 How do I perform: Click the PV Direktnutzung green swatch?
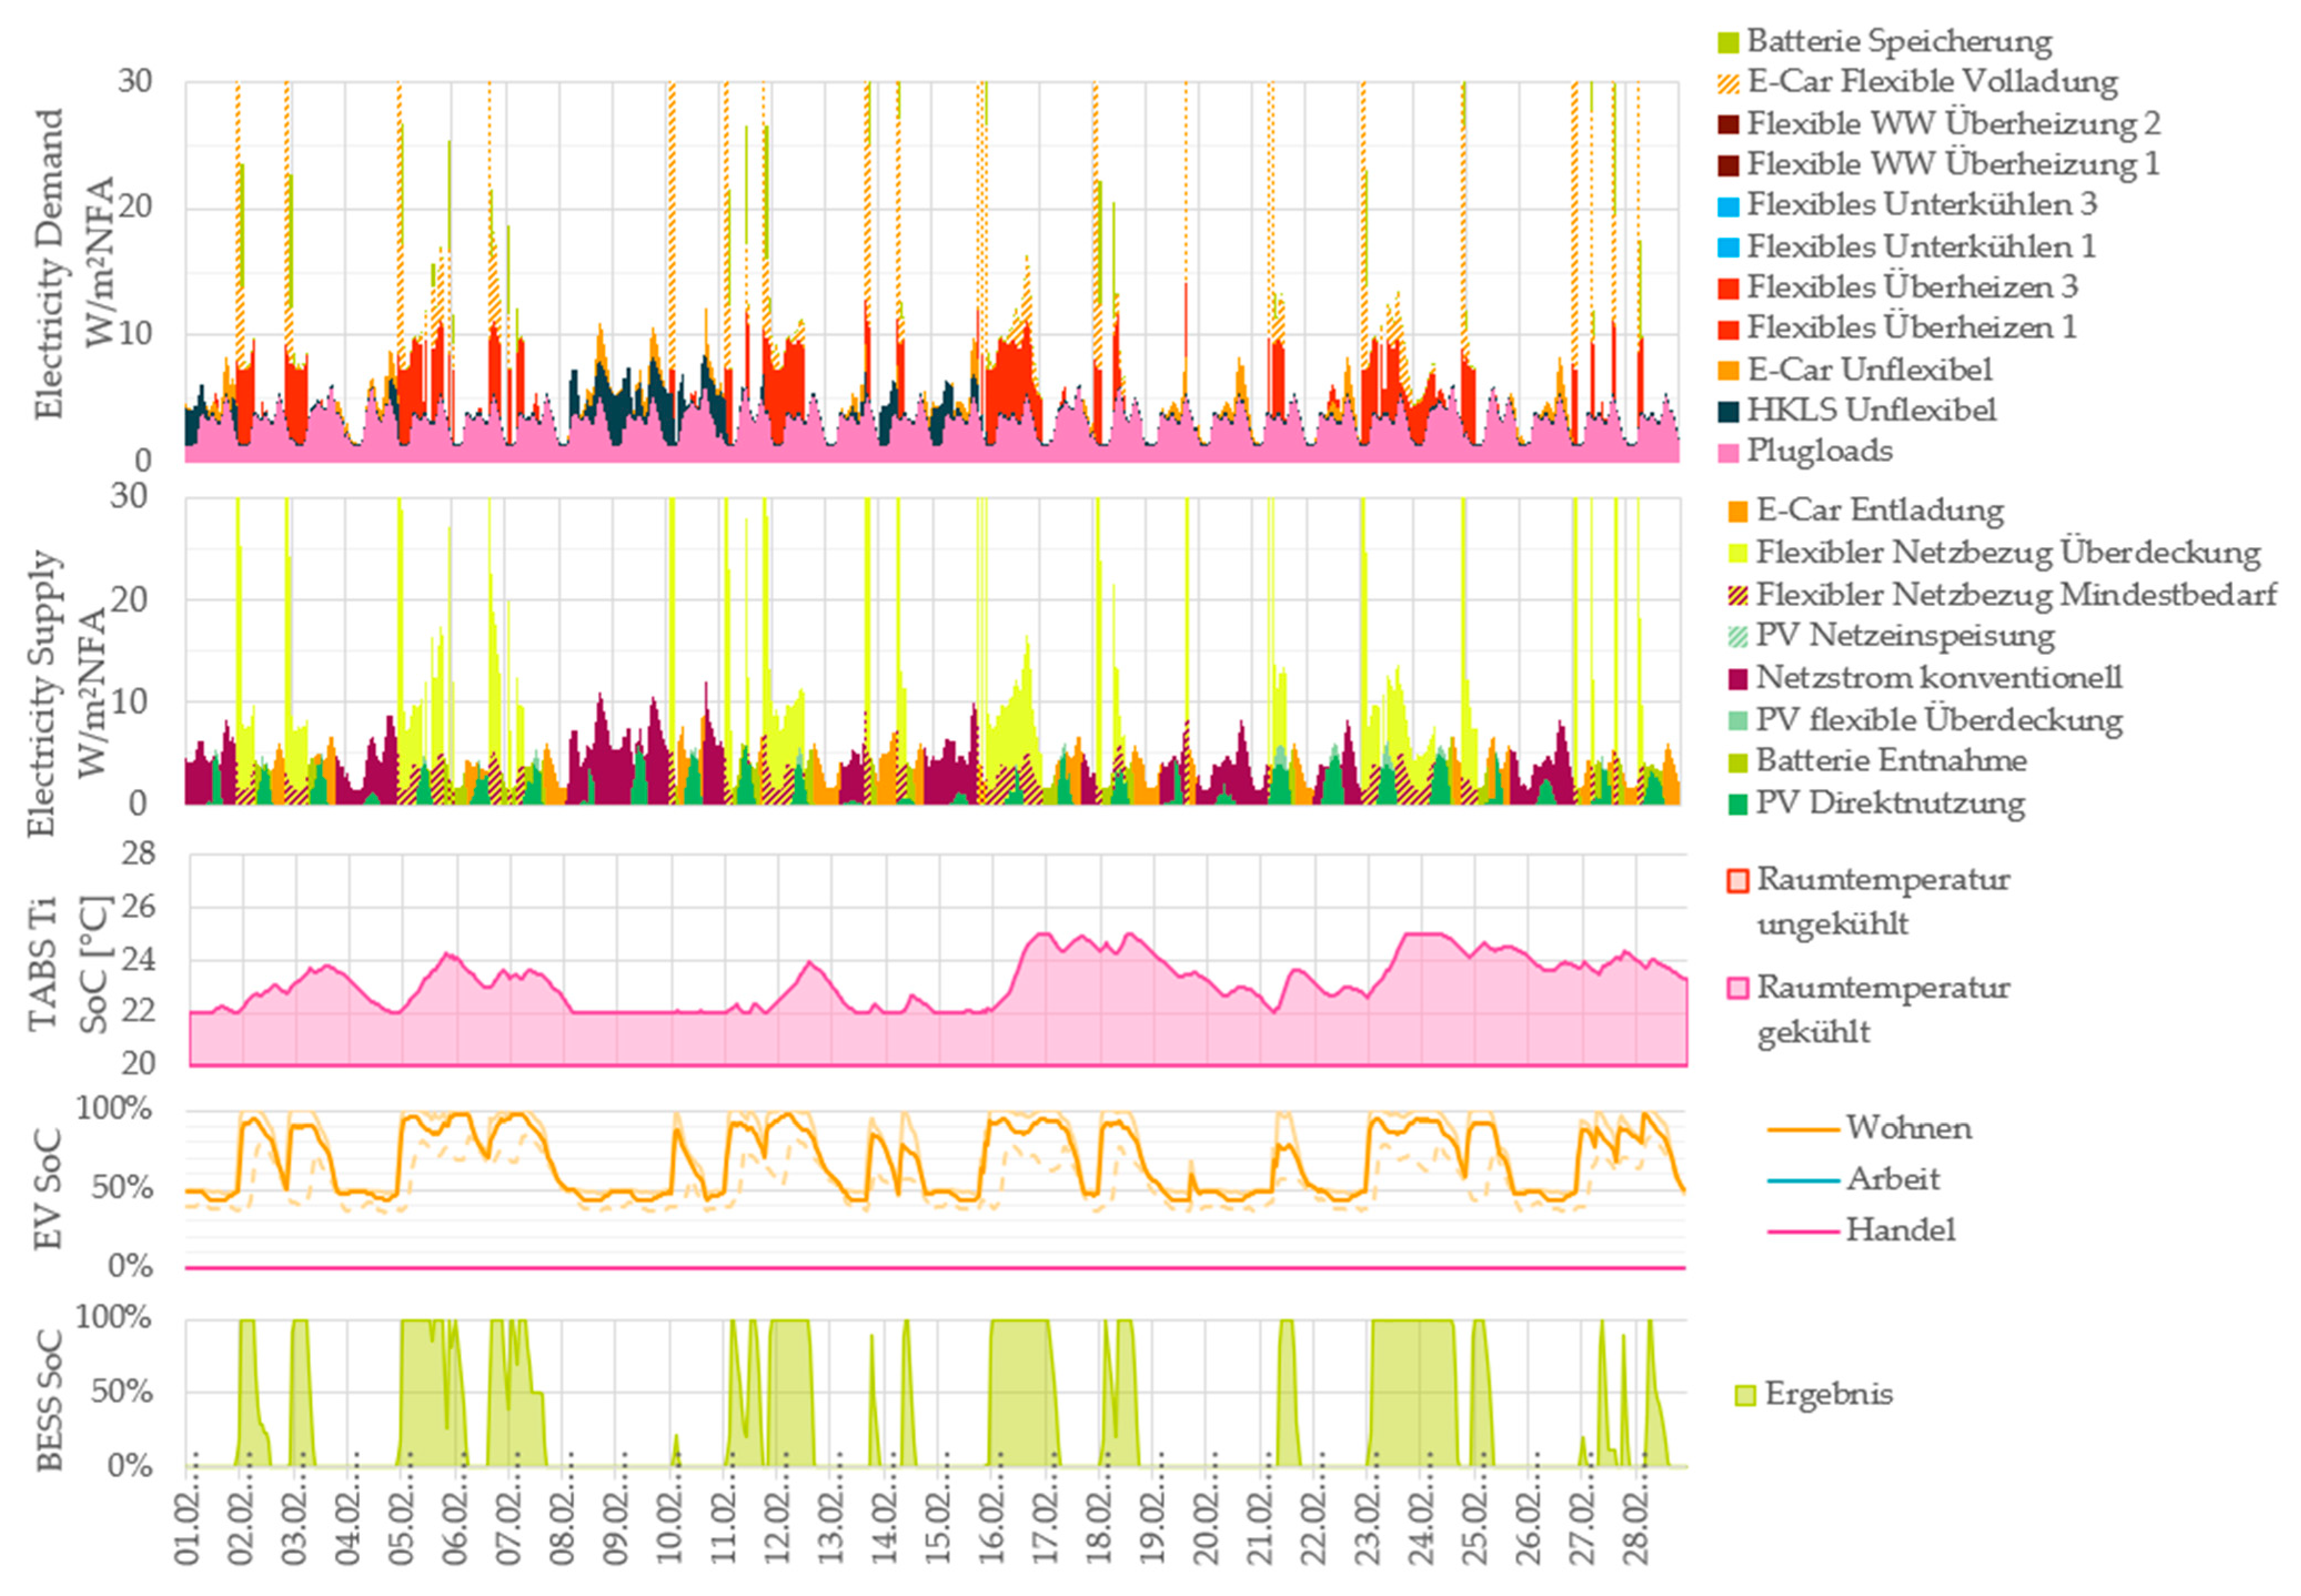[x=1738, y=804]
